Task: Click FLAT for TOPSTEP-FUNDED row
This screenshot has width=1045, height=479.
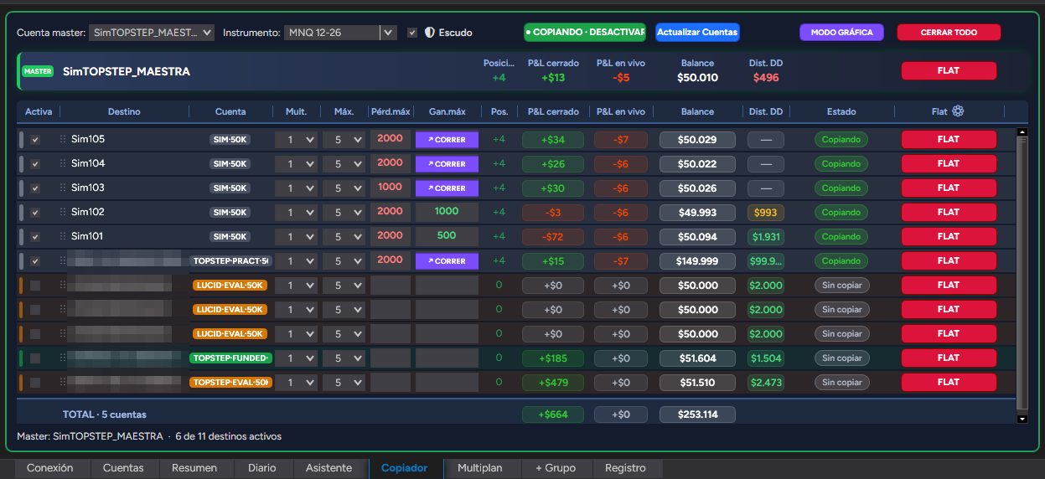Action: click(x=949, y=358)
